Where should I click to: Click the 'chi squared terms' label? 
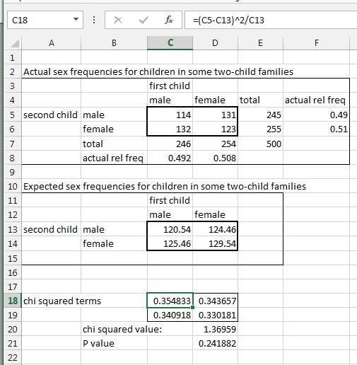(62, 301)
